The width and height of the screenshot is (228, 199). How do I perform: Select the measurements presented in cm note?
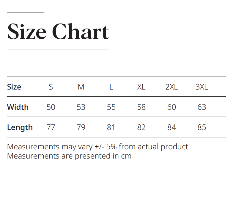coord(69,156)
